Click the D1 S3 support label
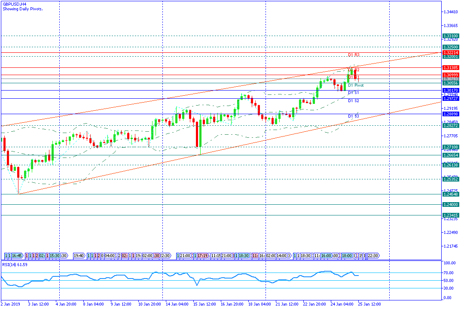 click(x=354, y=116)
